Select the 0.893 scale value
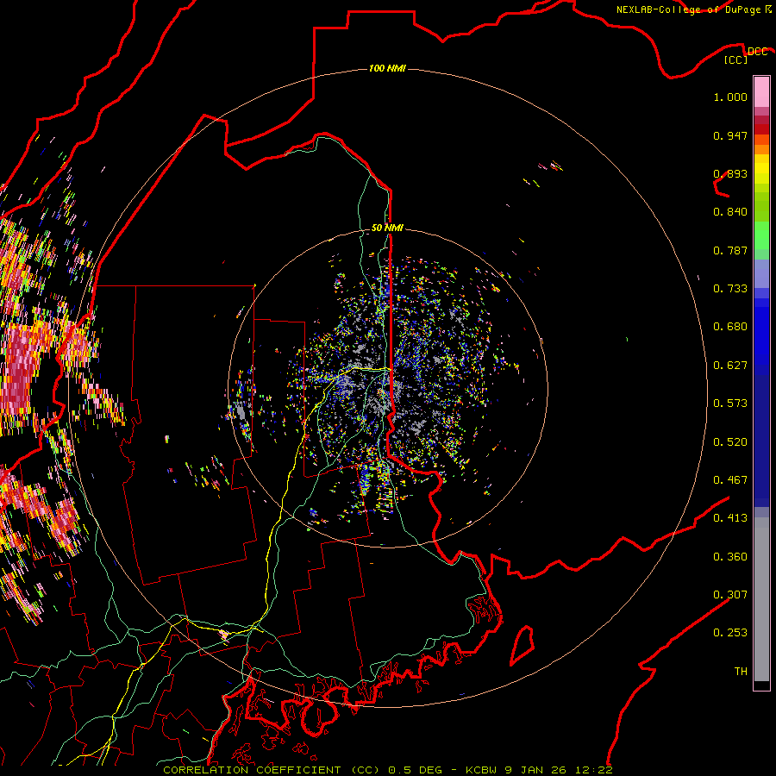This screenshot has height=776, width=776. pos(730,173)
